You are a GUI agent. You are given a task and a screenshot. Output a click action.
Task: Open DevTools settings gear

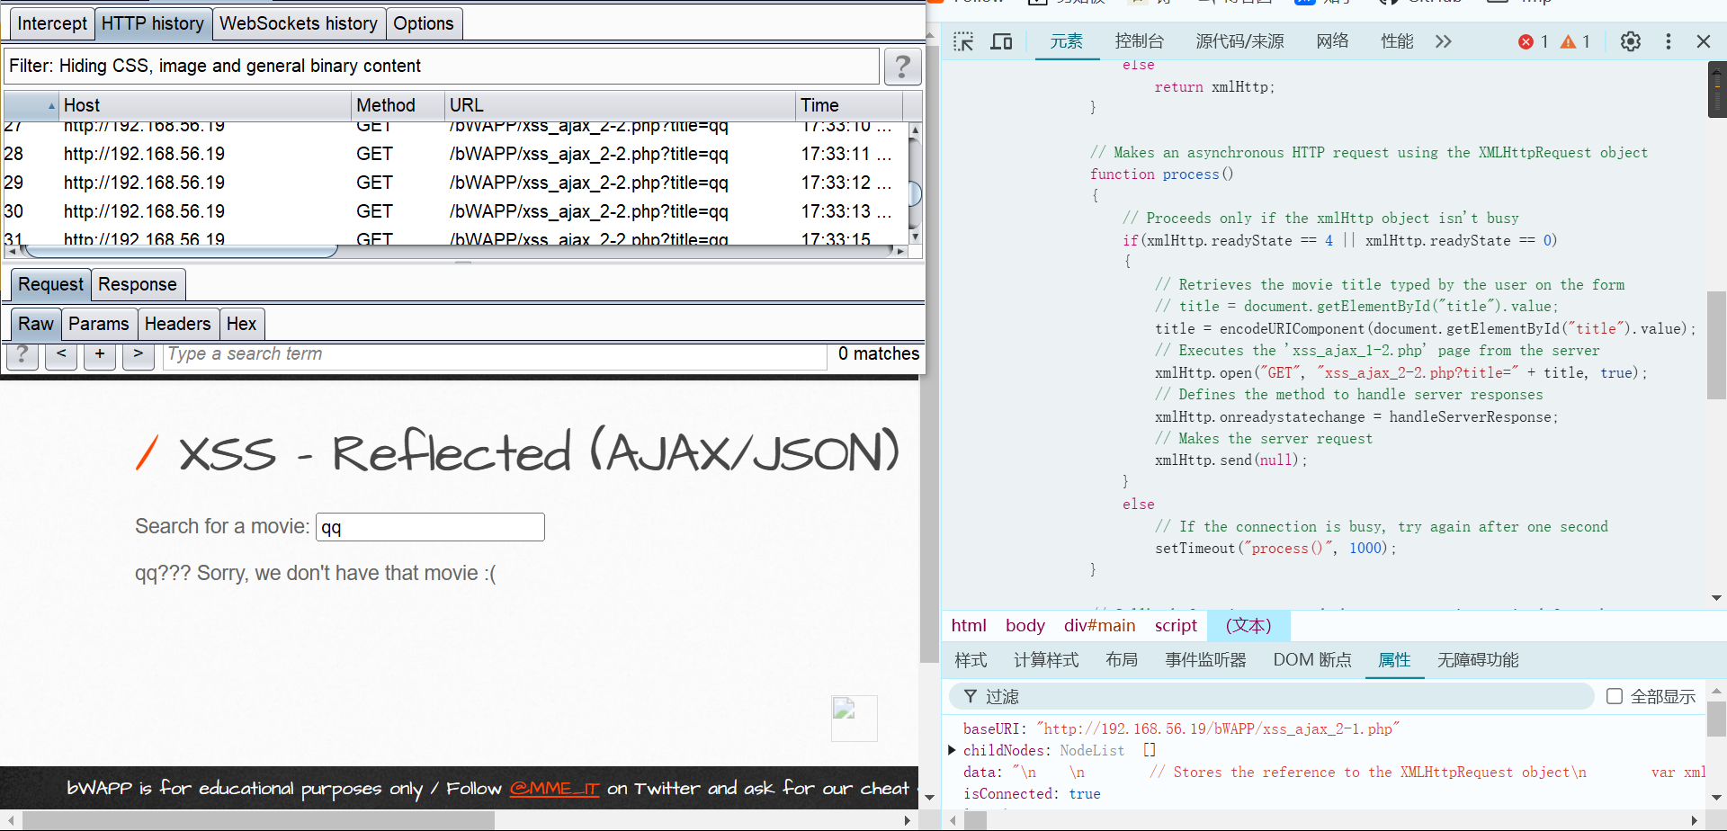click(1630, 41)
